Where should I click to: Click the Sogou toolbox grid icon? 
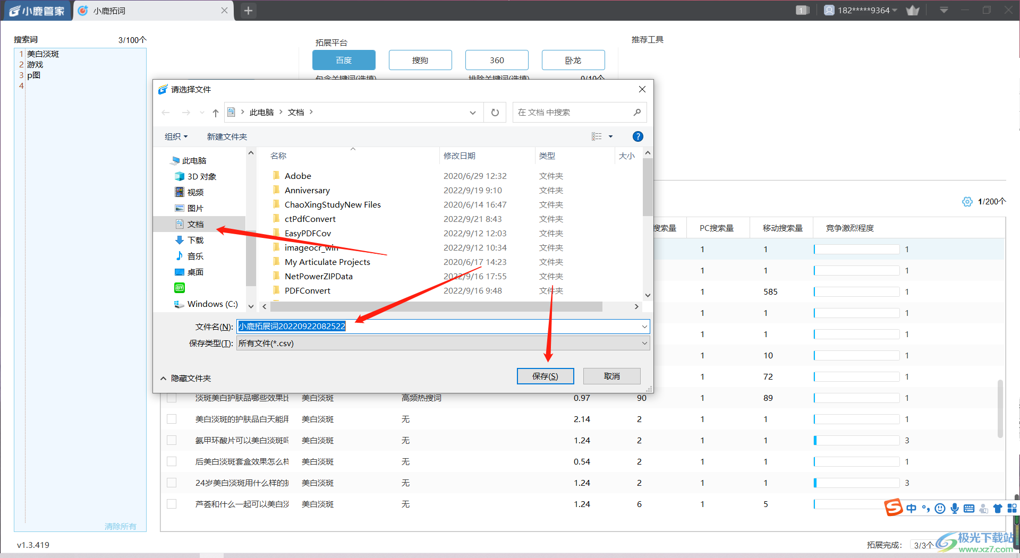point(1012,509)
